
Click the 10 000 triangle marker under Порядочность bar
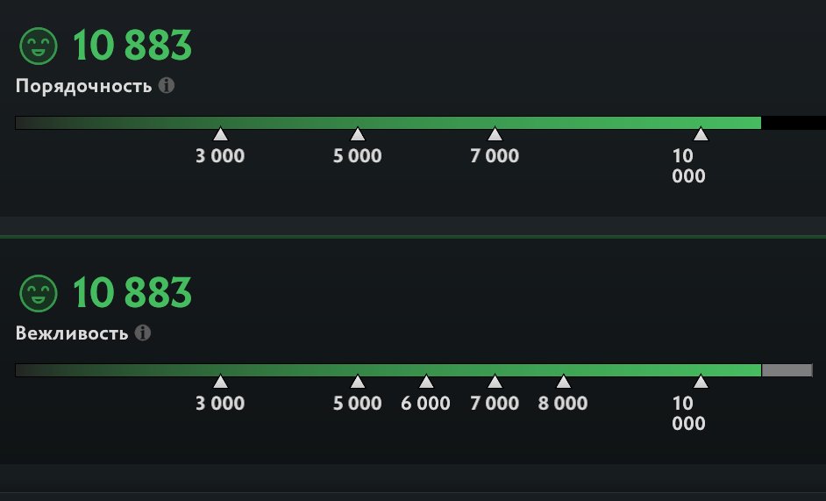point(701,134)
